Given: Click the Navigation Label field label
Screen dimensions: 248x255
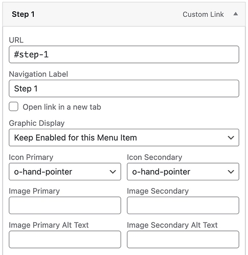Looking at the screenshot, I should pyautogui.click(x=38, y=74).
